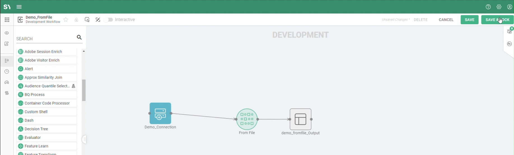Collapse the processor list side panel
The image size is (514, 155).
point(84,139)
